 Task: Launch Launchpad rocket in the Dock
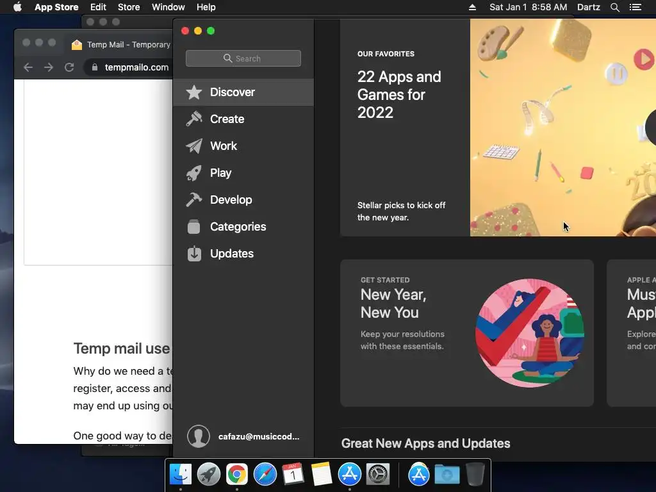[209, 475]
